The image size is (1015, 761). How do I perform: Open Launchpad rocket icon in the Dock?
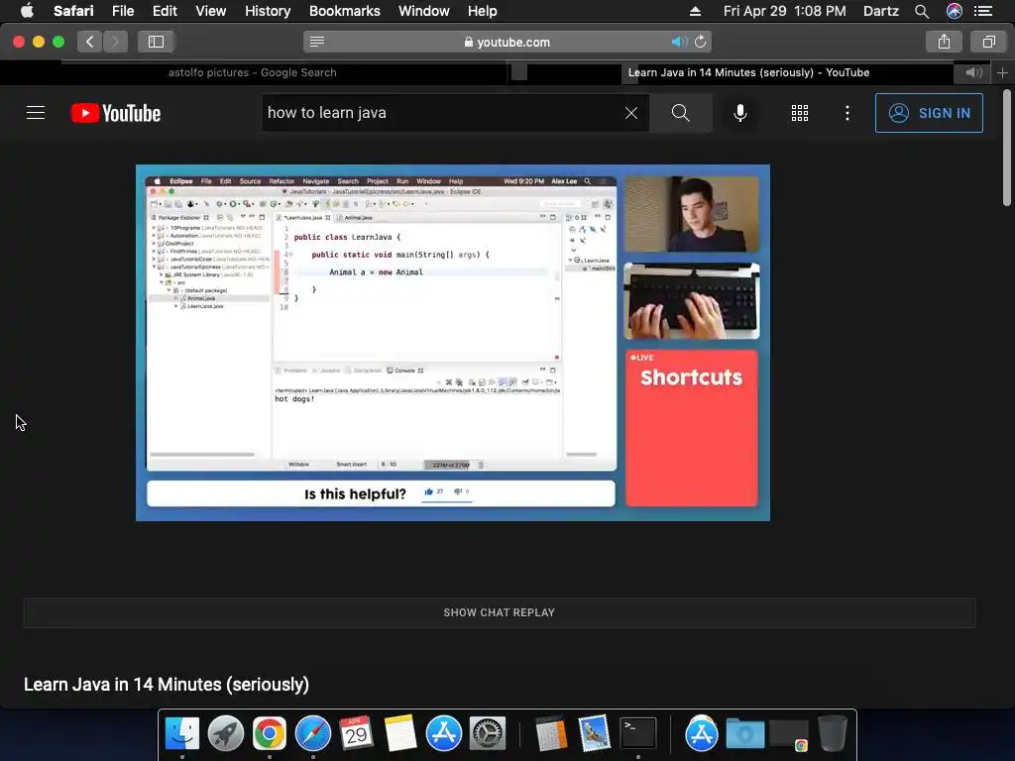click(x=226, y=734)
